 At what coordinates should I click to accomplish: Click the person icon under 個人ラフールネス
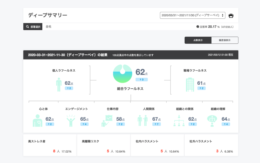[59, 85]
